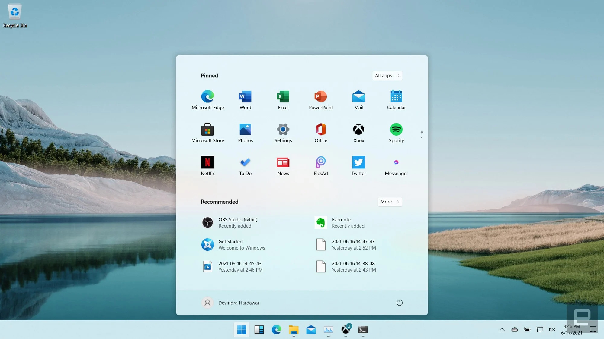
Task: Open Microsoft Store
Action: (x=207, y=129)
